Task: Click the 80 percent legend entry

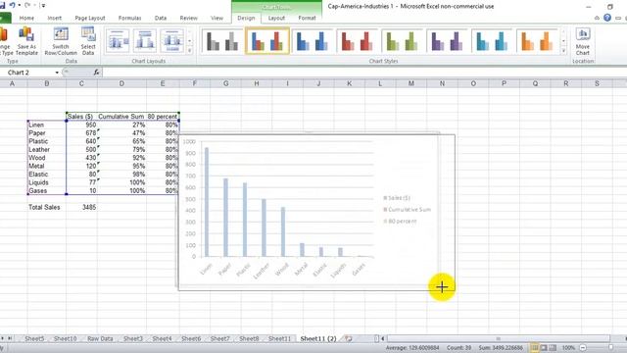Action: coord(401,221)
